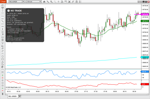Open the NQ JUN26 instrument dropdown
Viewport: 150px width, 99px height.
point(23,2)
